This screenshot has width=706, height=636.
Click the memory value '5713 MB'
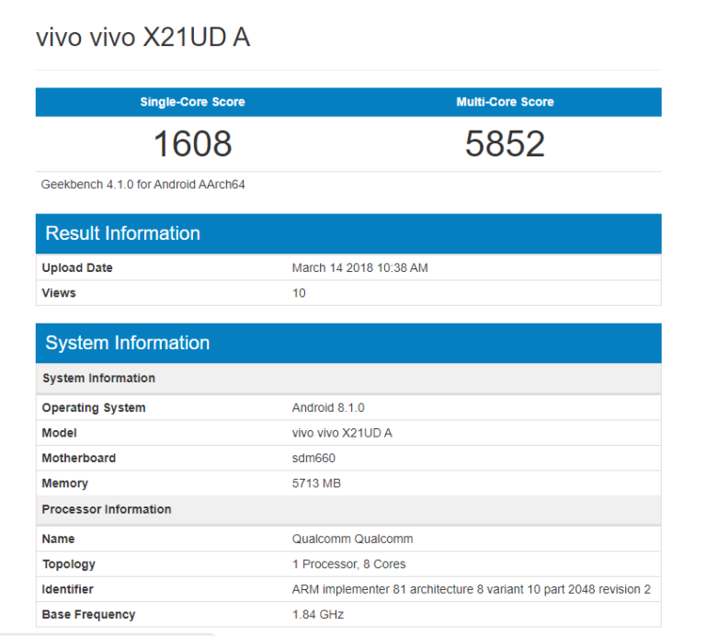coord(316,483)
